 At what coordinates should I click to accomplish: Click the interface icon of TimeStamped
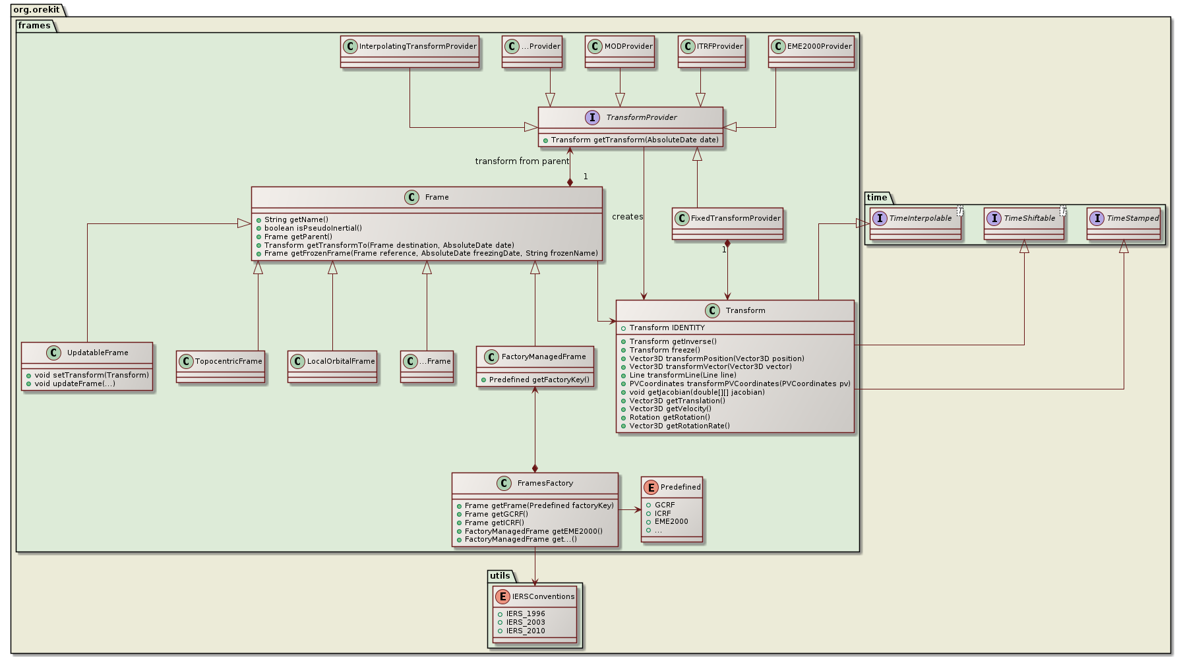(x=1097, y=218)
